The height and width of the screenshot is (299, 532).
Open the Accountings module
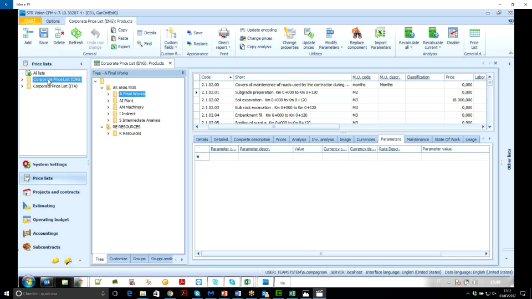[53, 233]
